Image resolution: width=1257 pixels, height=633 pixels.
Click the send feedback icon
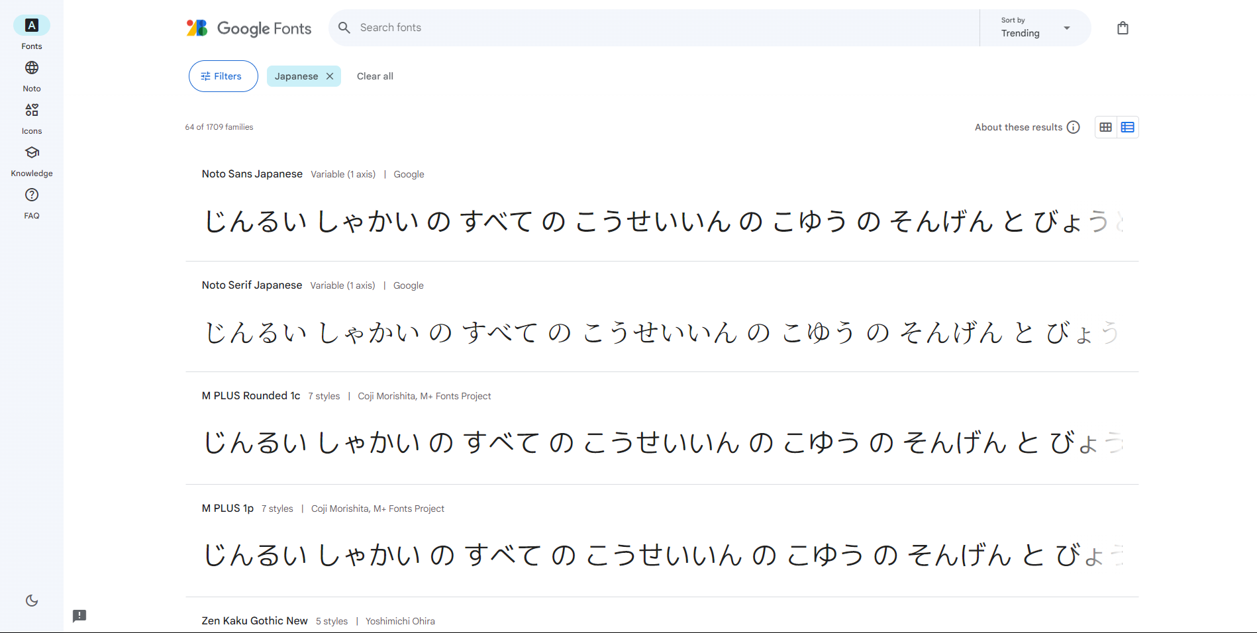tap(79, 616)
